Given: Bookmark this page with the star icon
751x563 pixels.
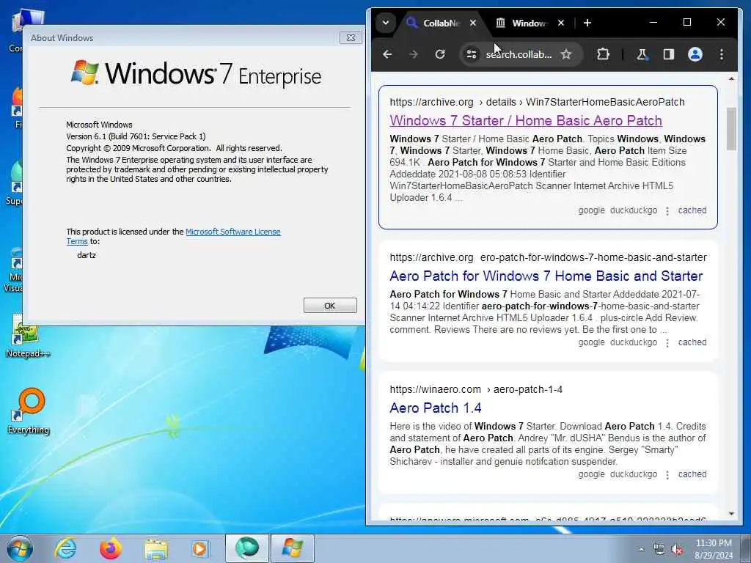Looking at the screenshot, I should [x=566, y=54].
